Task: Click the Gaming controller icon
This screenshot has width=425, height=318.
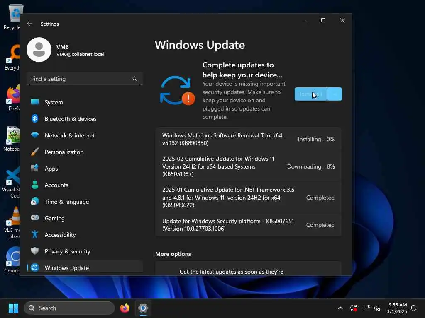Action: point(35,218)
